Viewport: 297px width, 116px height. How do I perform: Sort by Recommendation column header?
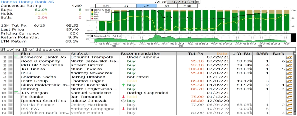pos(148,54)
